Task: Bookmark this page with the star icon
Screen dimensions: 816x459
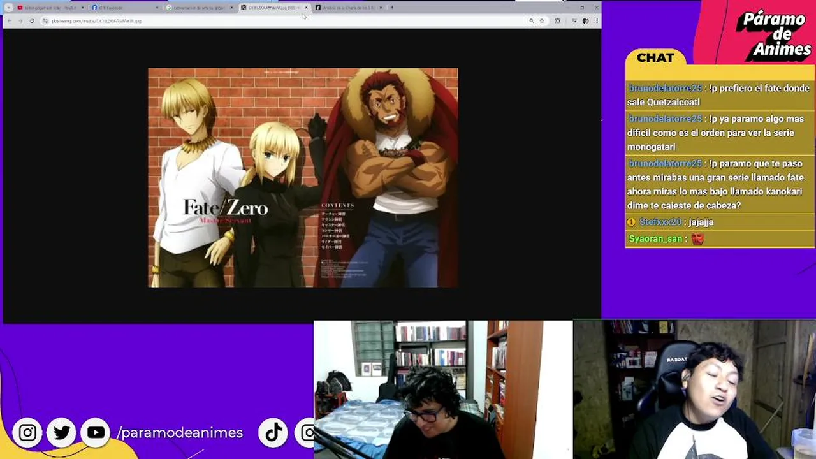Action: click(x=542, y=21)
